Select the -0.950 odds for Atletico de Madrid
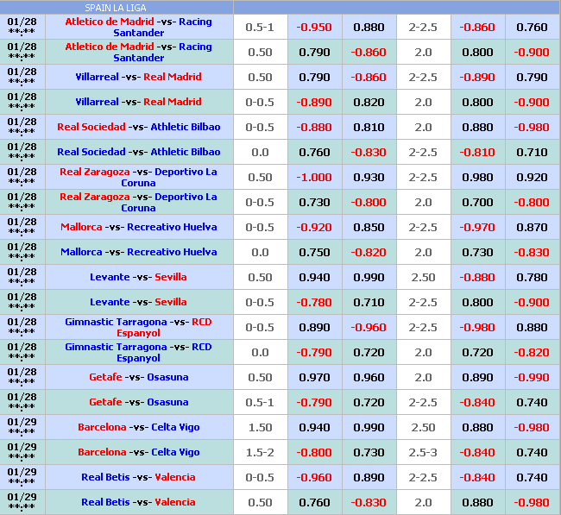The width and height of the screenshot is (561, 515). click(x=313, y=27)
